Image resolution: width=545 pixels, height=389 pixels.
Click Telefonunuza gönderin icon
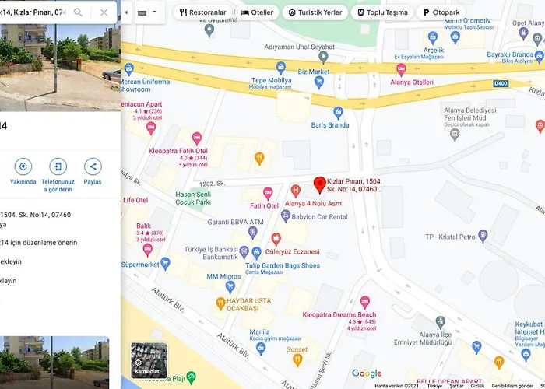tap(58, 166)
